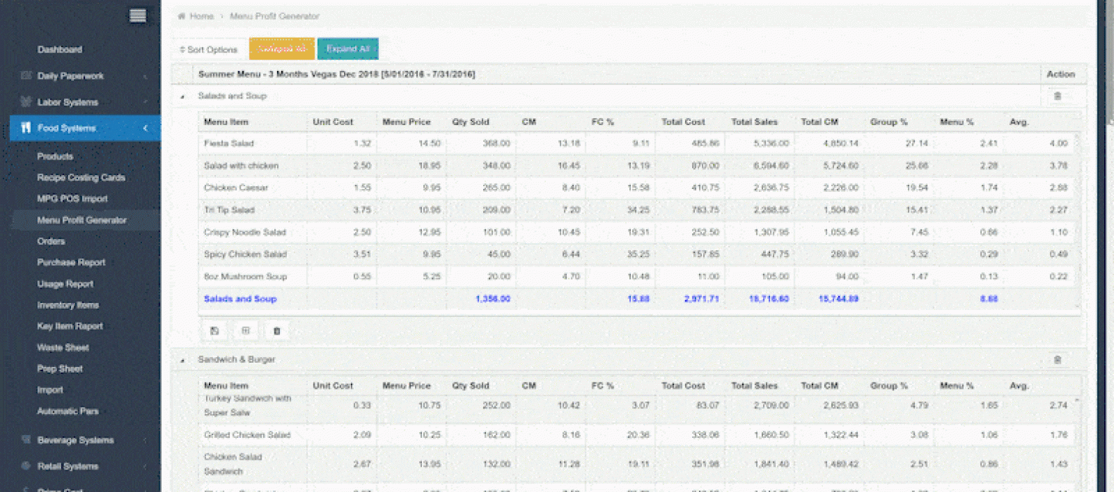Collapse the Salads and Soup section
1114x492 pixels.
(x=183, y=96)
